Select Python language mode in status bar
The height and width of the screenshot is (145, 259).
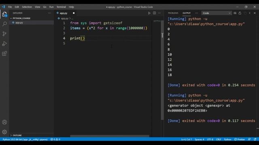pos(227,139)
